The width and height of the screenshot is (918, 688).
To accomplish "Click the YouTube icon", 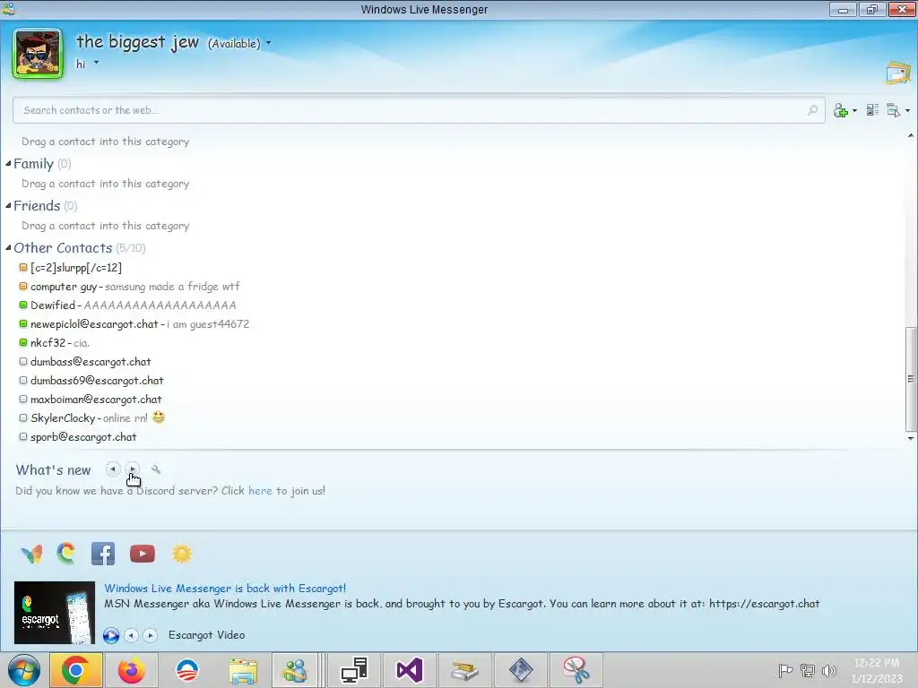I will pyautogui.click(x=143, y=554).
